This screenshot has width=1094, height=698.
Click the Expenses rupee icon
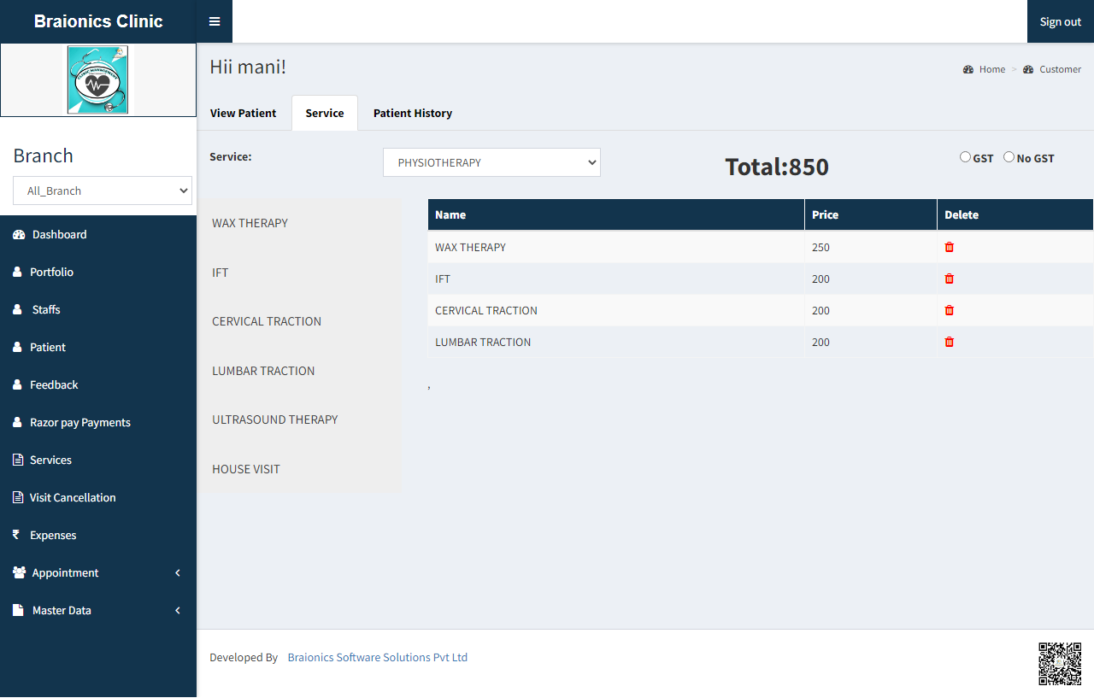click(x=16, y=535)
